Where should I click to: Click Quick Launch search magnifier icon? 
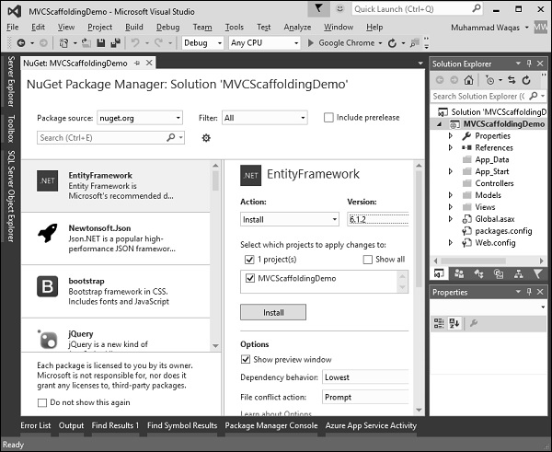(x=477, y=8)
